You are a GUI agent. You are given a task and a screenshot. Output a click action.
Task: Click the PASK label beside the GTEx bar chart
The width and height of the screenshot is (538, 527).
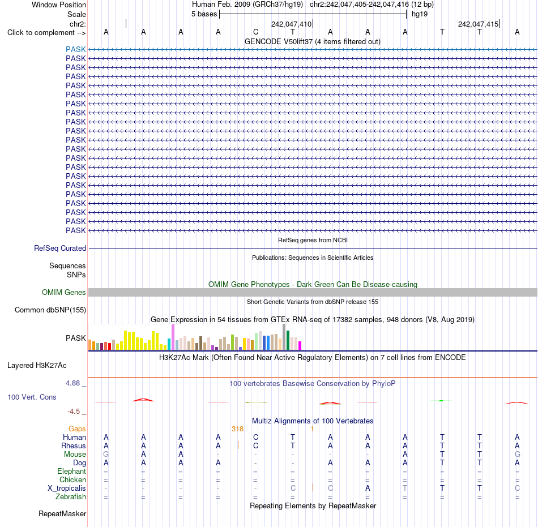click(76, 338)
